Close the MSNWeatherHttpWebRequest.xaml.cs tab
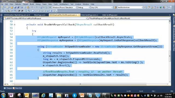This screenshot has height=98, width=175. 79,15
